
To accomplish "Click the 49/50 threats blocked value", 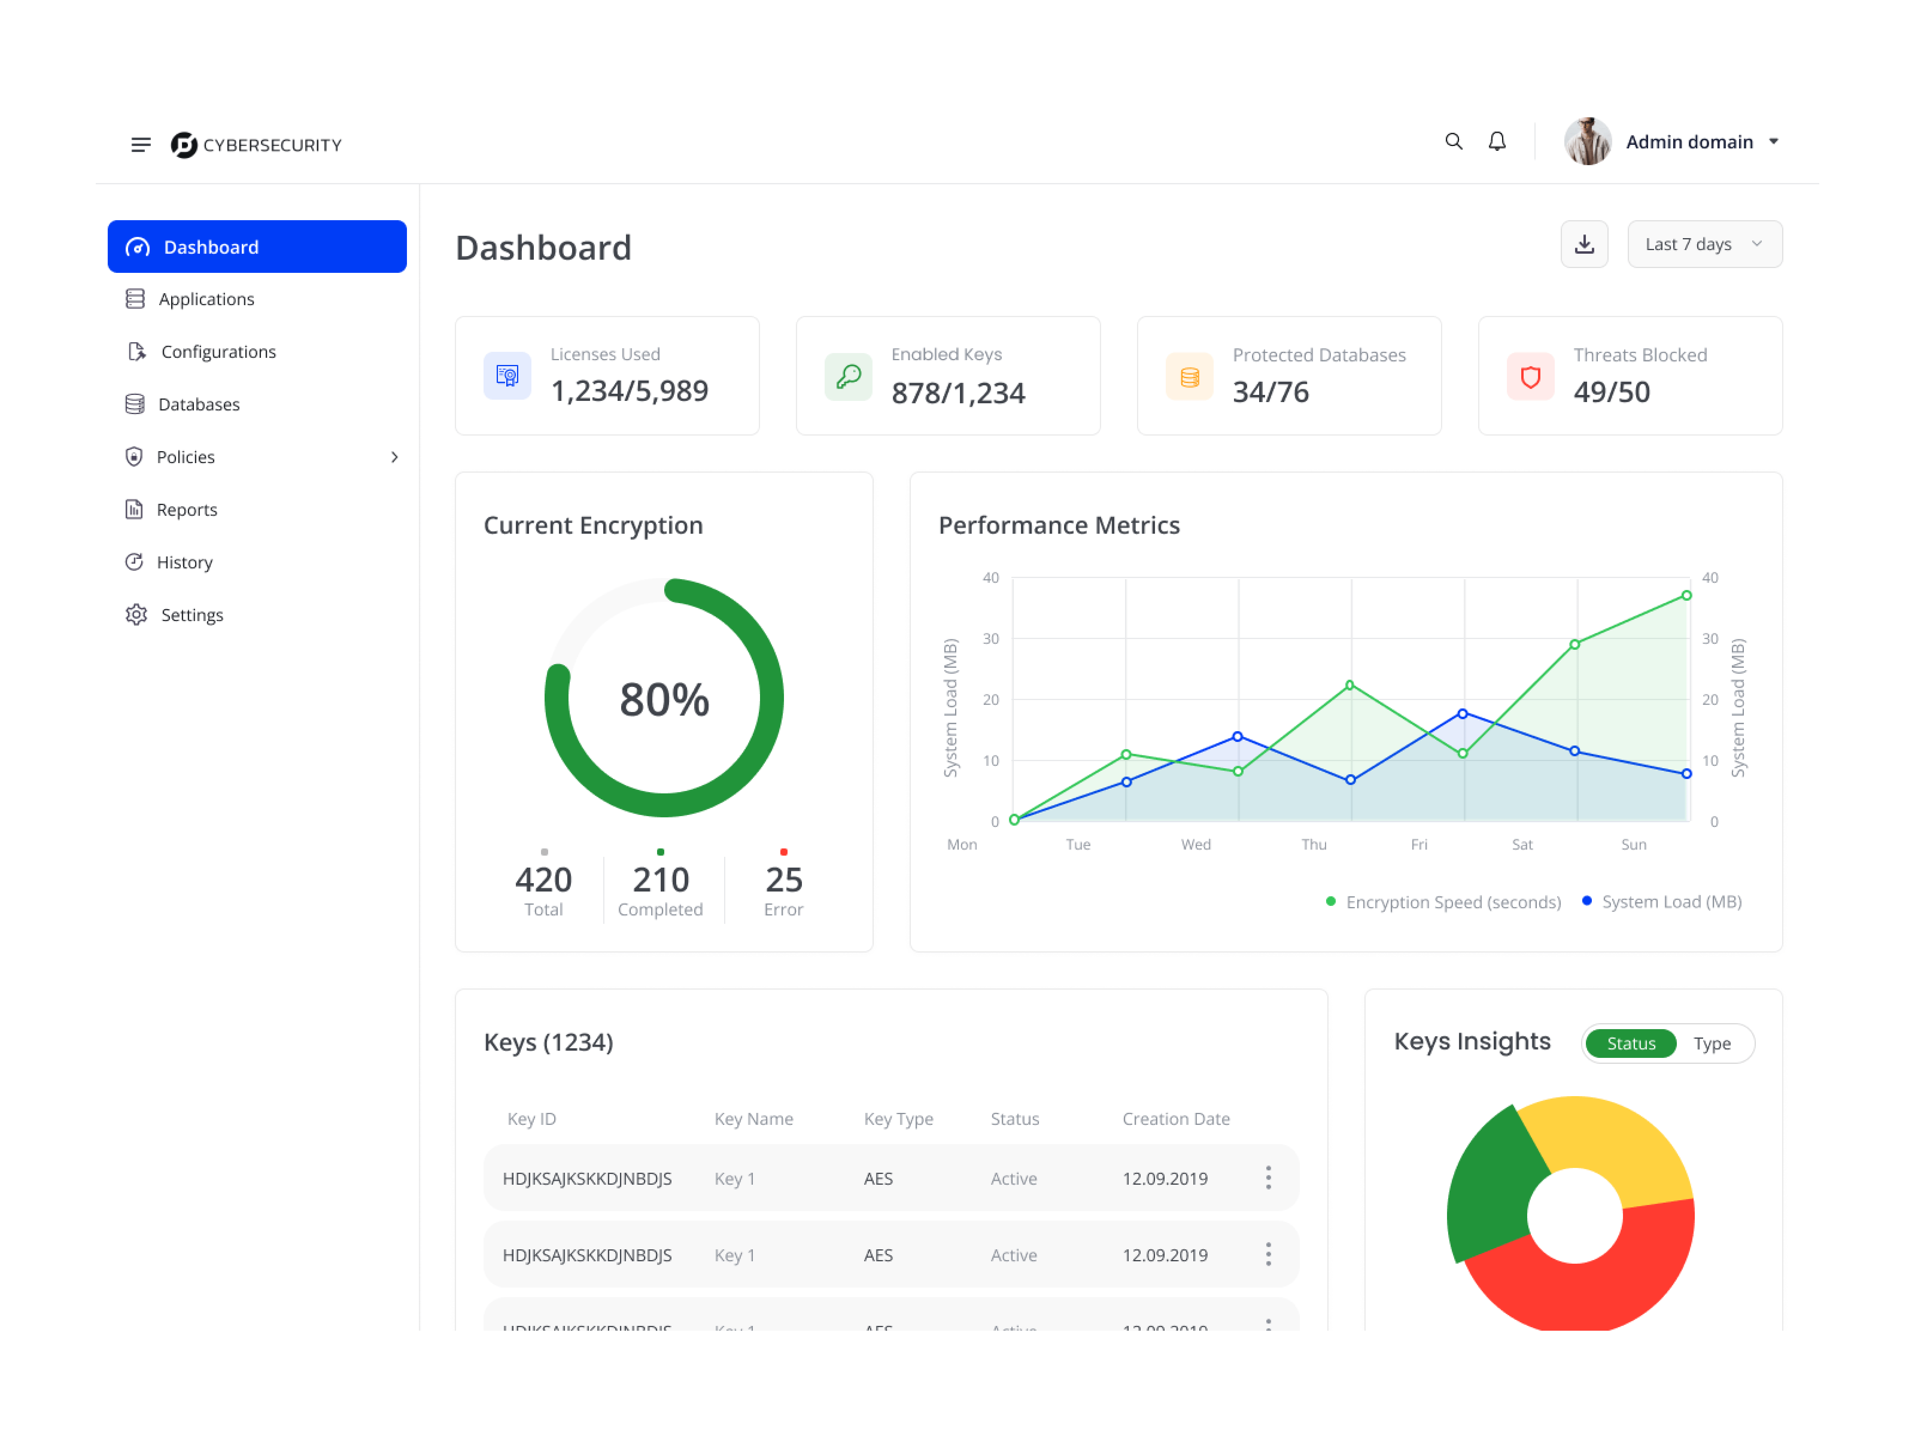I will click(1612, 392).
